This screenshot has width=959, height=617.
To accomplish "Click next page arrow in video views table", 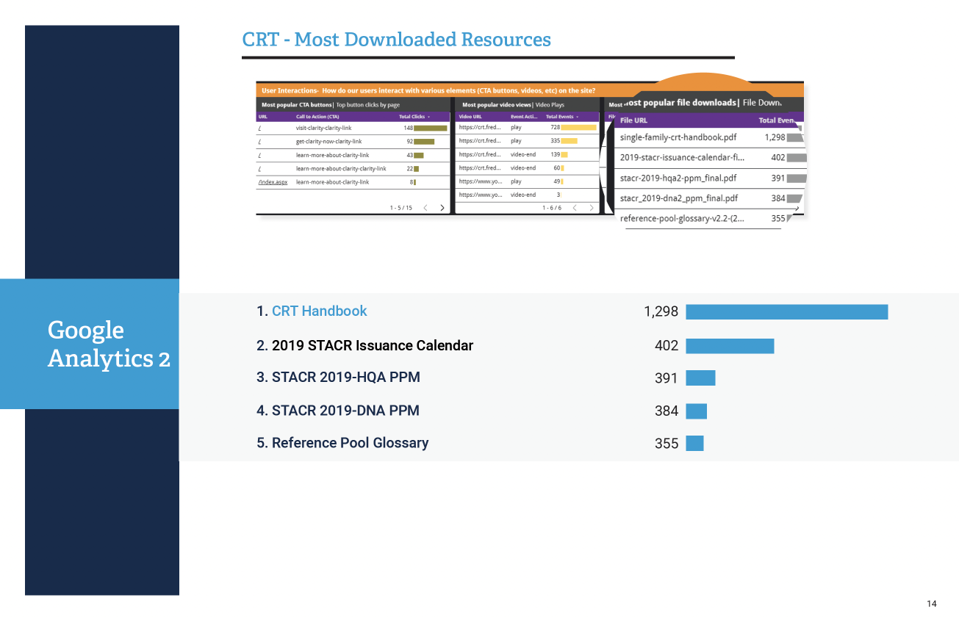I will tap(591, 208).
